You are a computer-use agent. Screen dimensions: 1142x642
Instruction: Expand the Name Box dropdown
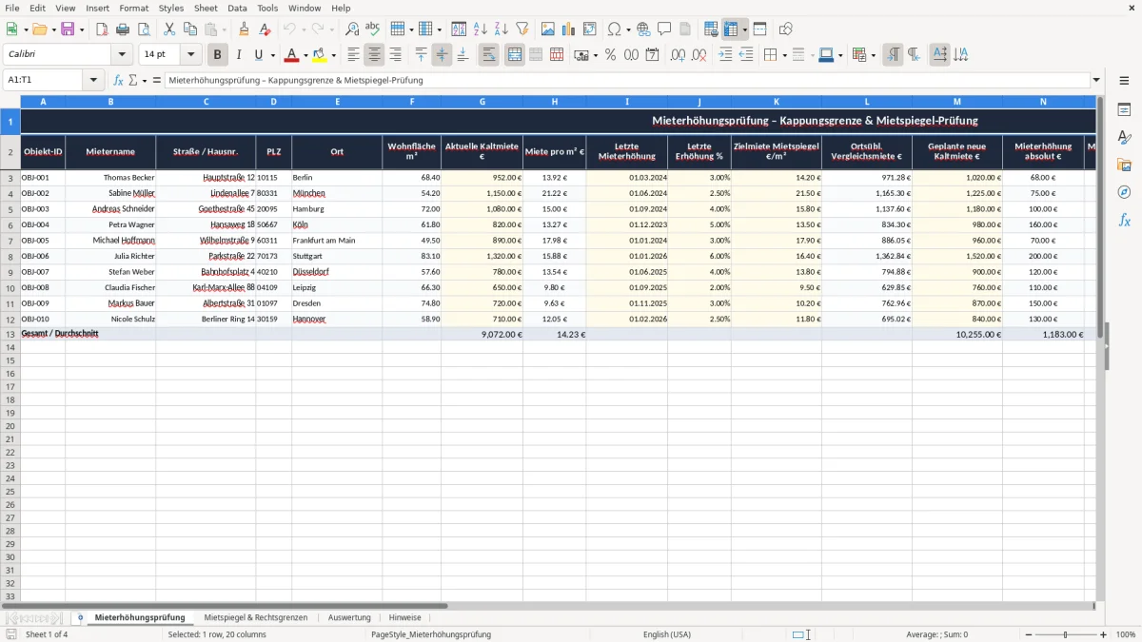pyautogui.click(x=93, y=80)
